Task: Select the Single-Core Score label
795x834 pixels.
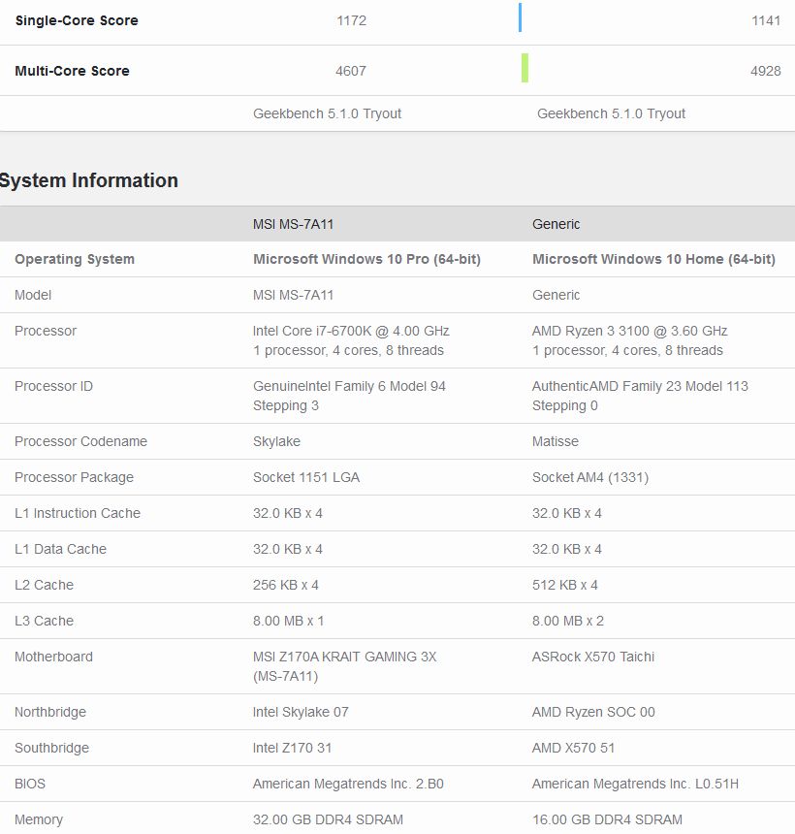Action: [x=77, y=20]
